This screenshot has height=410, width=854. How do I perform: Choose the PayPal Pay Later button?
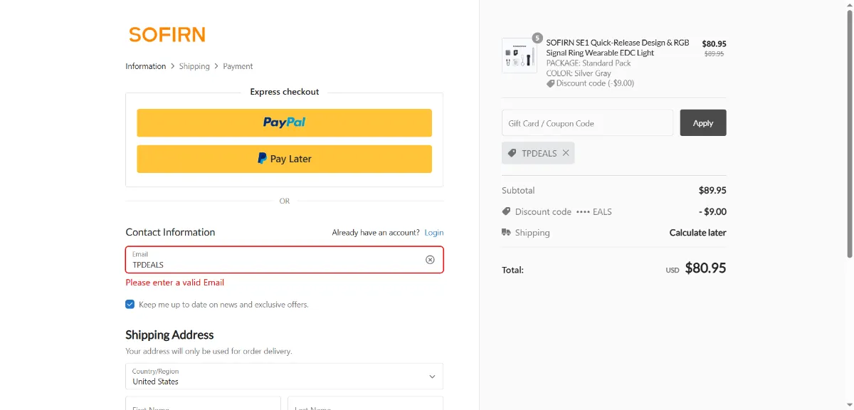284,159
